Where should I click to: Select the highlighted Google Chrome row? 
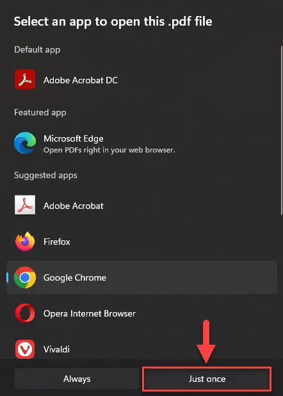coord(141,277)
